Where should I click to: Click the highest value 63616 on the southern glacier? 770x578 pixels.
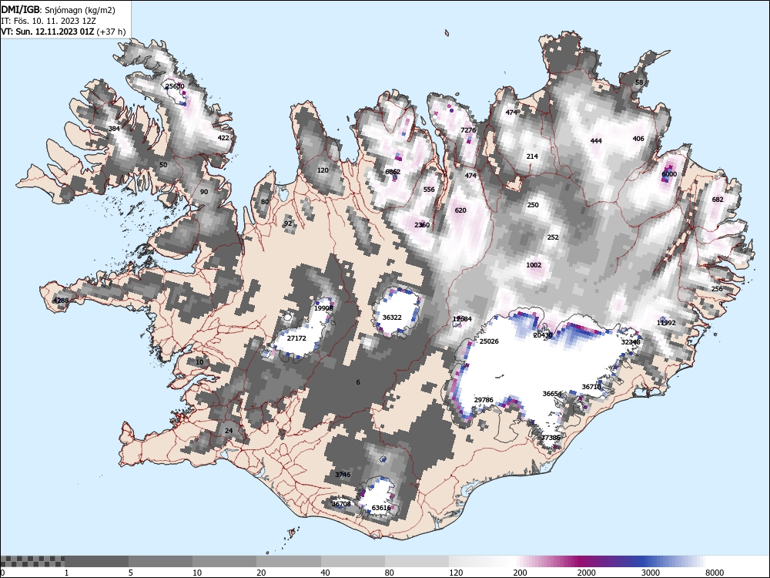[x=381, y=508]
